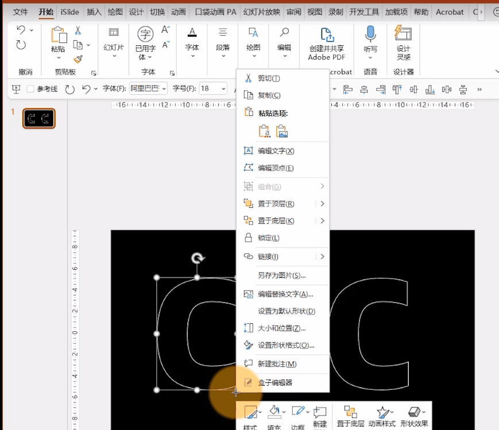Click the Undo arrow in the ribbon
The height and width of the screenshot is (430, 499).
21,30
